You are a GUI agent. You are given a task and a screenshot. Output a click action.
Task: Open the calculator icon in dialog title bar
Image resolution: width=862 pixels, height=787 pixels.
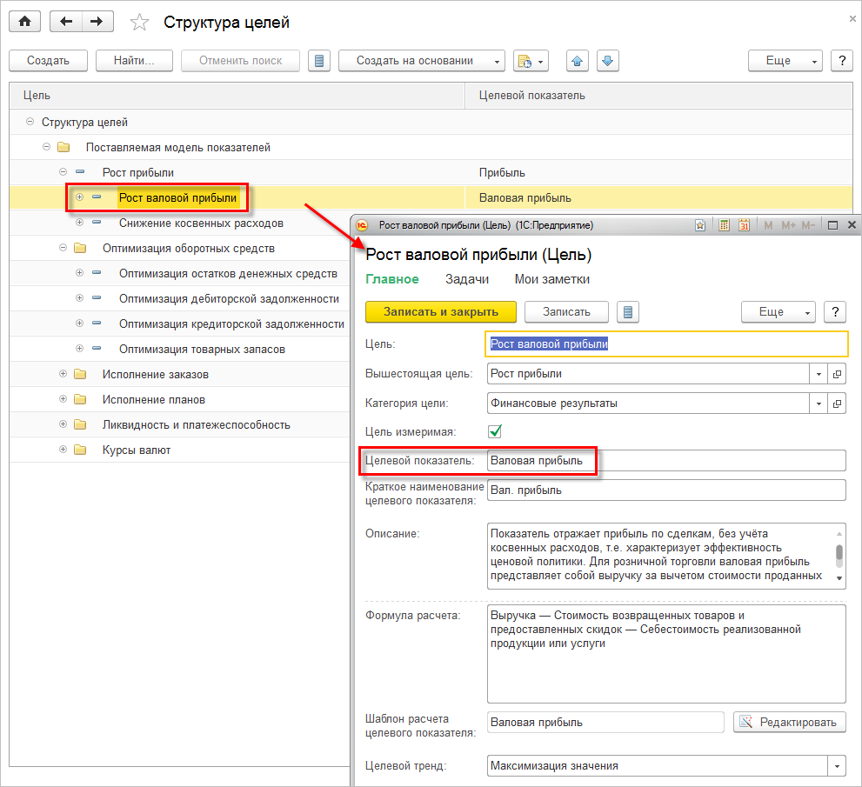pos(724,224)
